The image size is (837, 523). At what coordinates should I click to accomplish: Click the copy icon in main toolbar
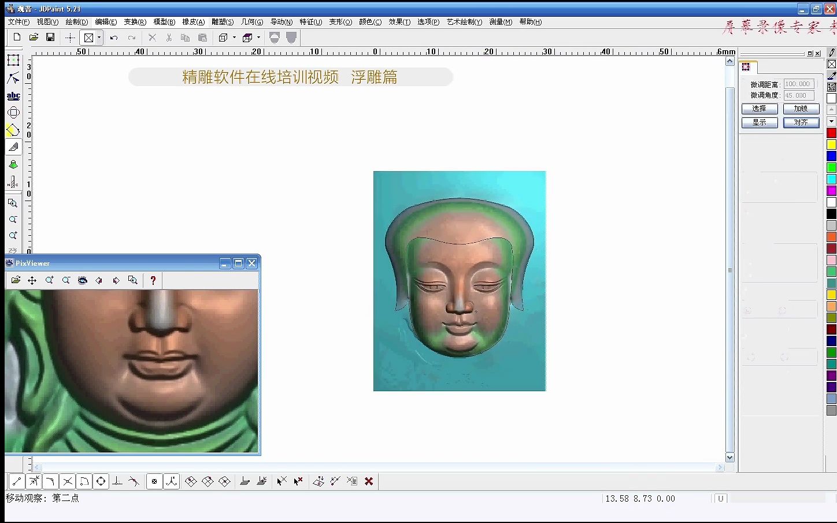click(186, 38)
